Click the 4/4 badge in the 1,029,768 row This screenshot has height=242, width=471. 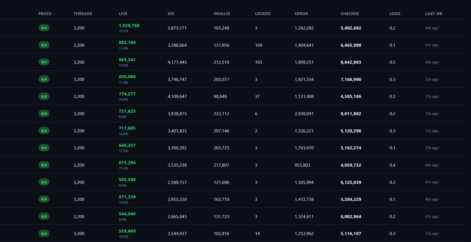coord(44,28)
